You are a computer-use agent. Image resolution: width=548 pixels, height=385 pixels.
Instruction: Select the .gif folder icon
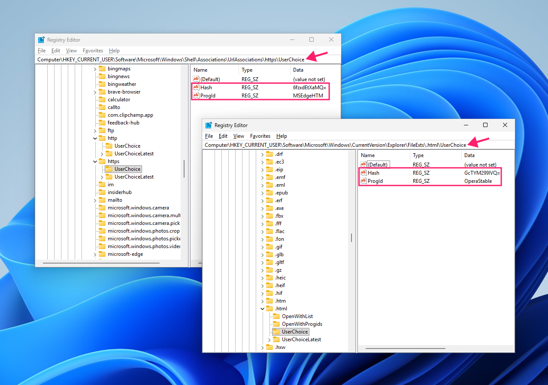(x=269, y=247)
